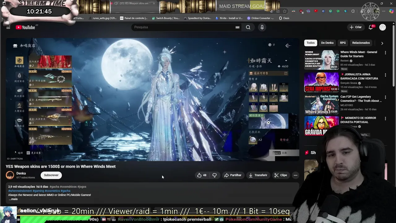Open the Painel de controle bookmark
The height and width of the screenshot is (223, 396).
tap(134, 18)
